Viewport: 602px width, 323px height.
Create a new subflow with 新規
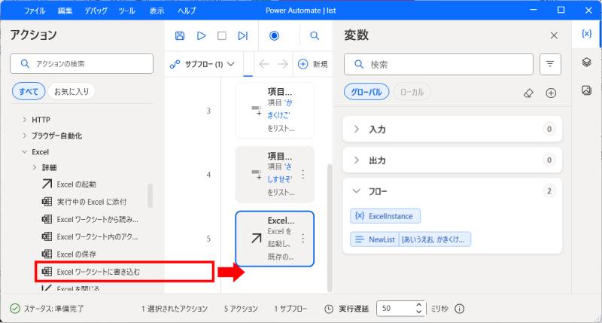pyautogui.click(x=313, y=64)
